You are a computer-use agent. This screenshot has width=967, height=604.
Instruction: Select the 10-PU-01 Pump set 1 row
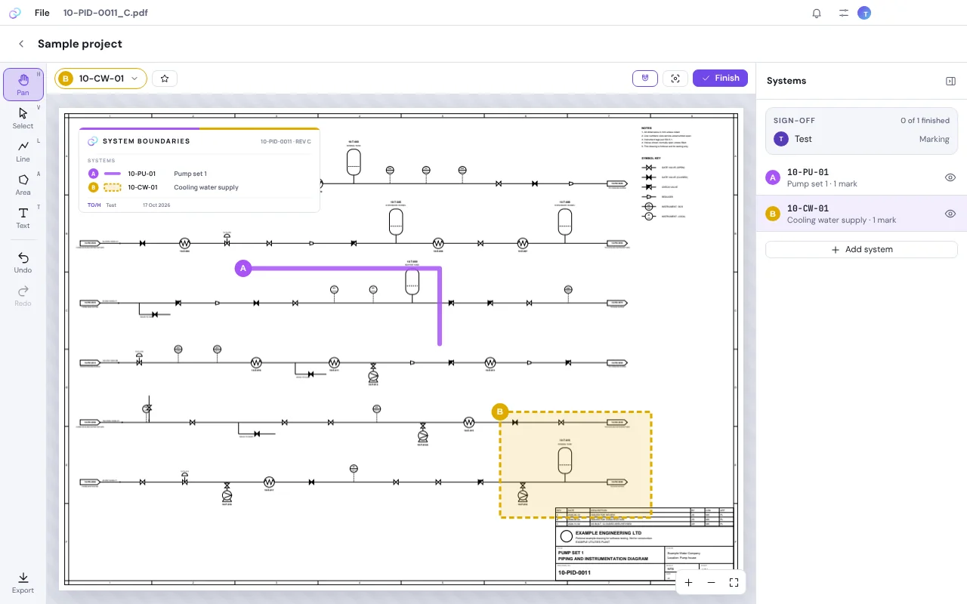tap(861, 177)
